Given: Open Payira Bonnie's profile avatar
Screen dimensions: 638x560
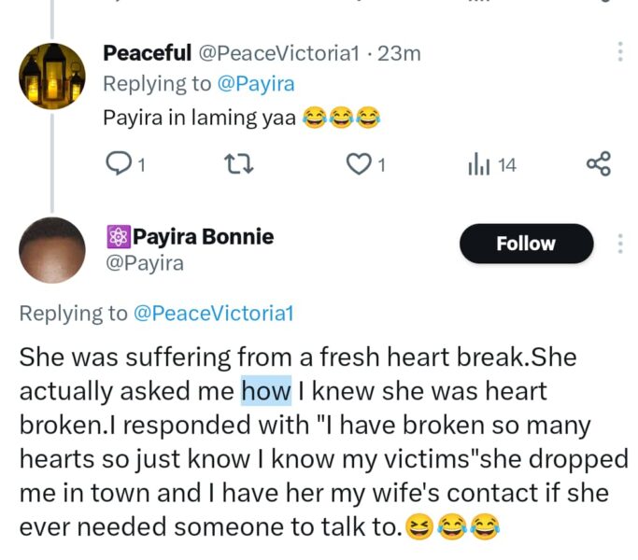Looking at the screenshot, I should (x=52, y=250).
